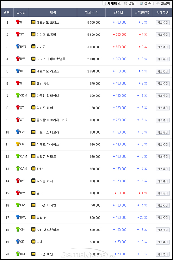The image size is (173, 260).
Task: Click the season 10 badge next to 카카
Action: pyautogui.click(x=33, y=168)
